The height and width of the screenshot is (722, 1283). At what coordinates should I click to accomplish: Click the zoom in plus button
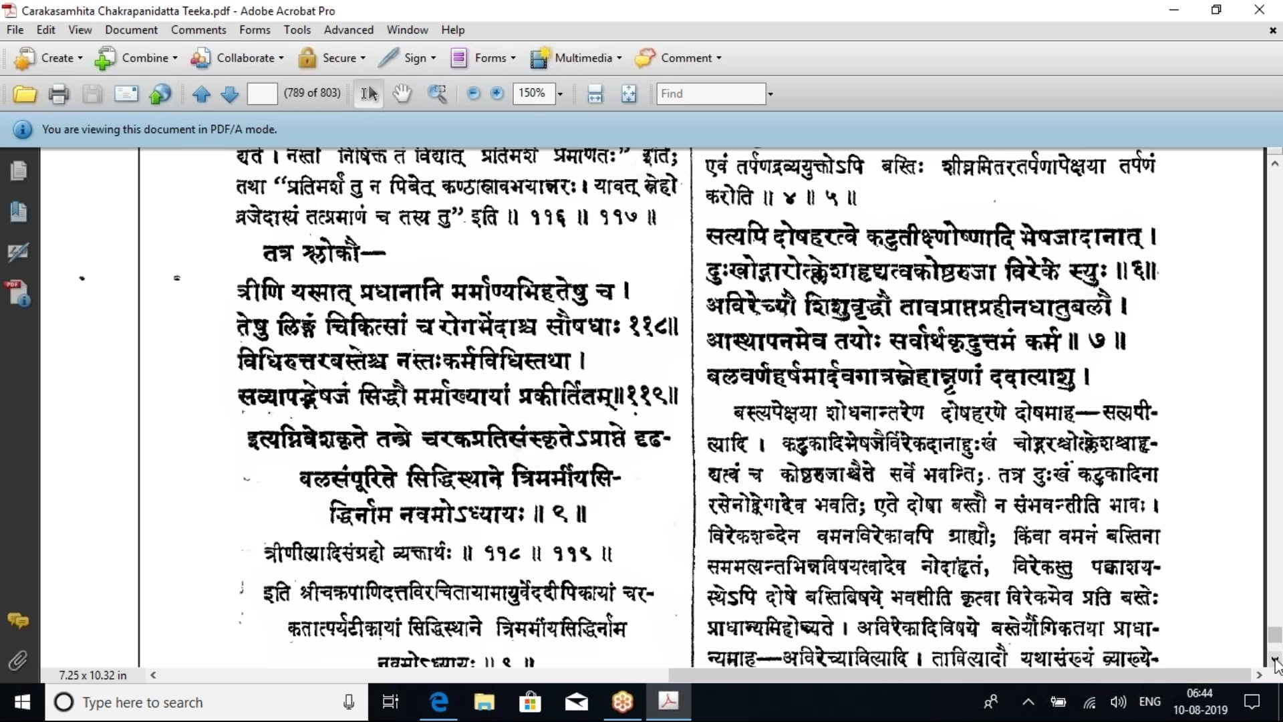(x=496, y=94)
